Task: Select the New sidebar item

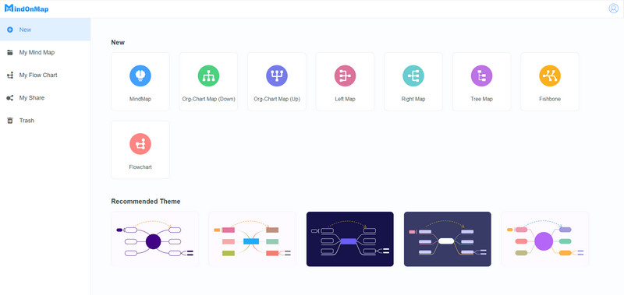Action: (45, 30)
